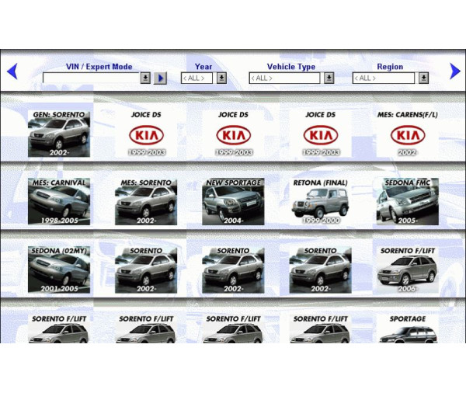Screen dimensions: 466x393
Task: Select the SEDONA (02MY) 2001-2005 catalog
Action: [x=58, y=270]
